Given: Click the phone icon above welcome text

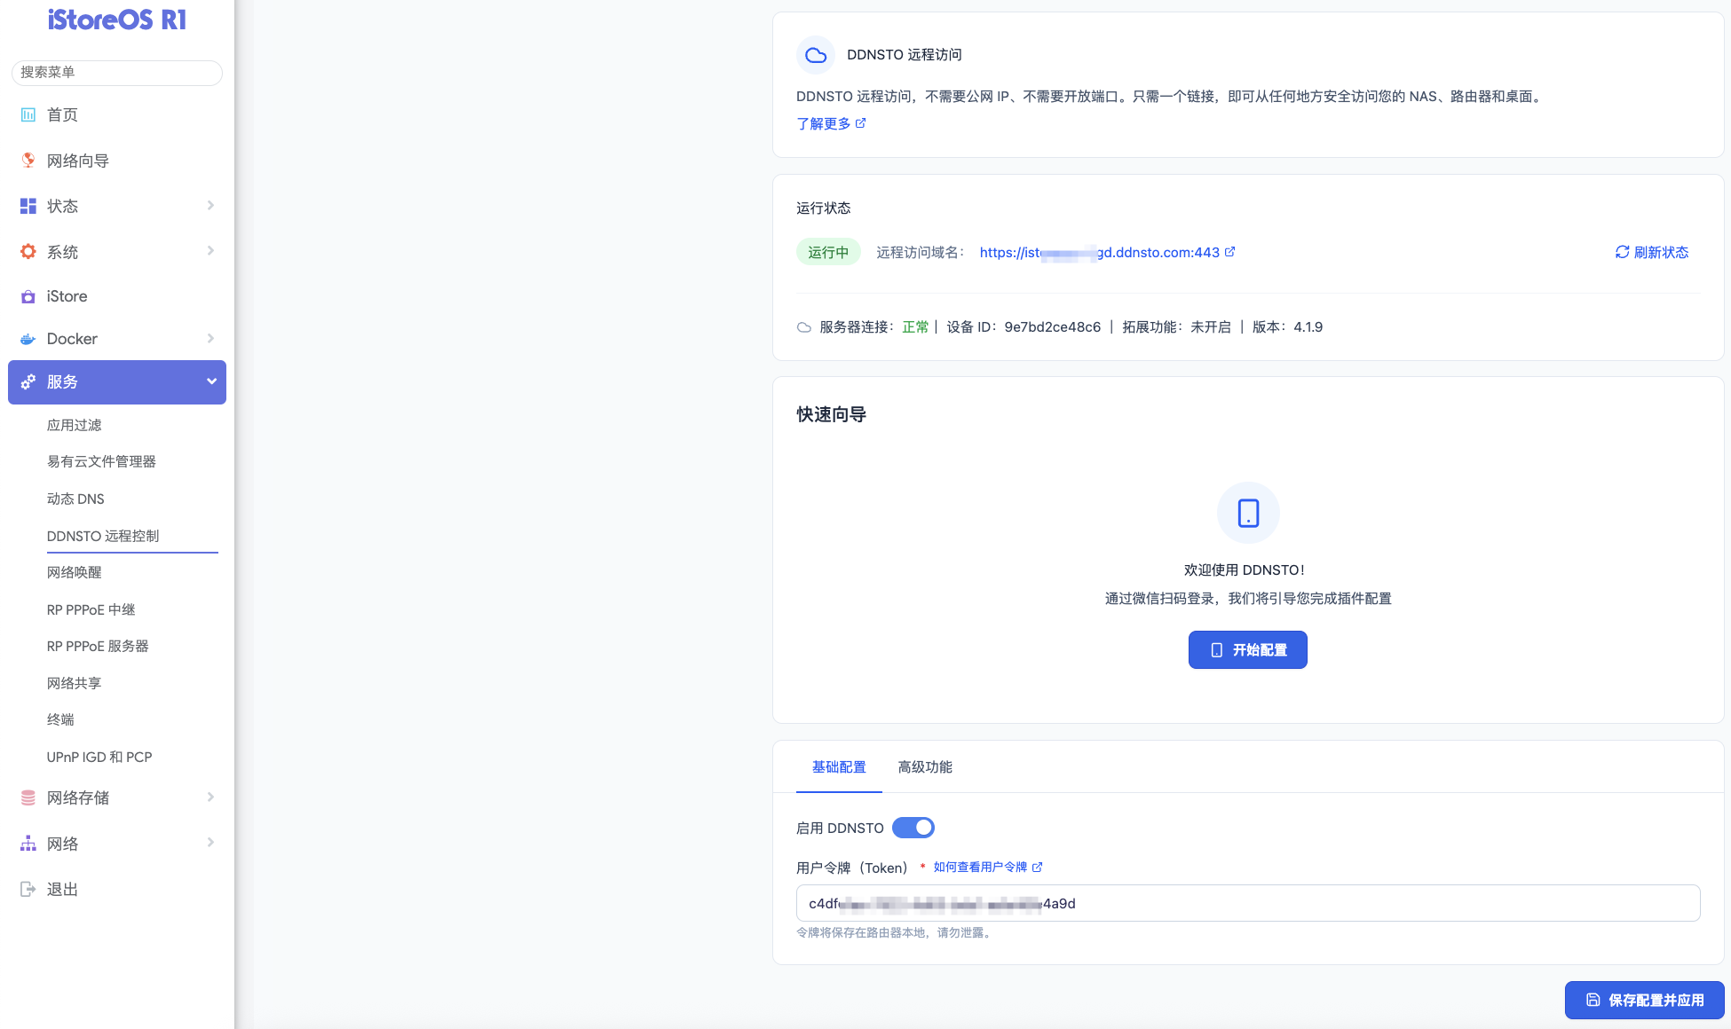Looking at the screenshot, I should point(1248,513).
